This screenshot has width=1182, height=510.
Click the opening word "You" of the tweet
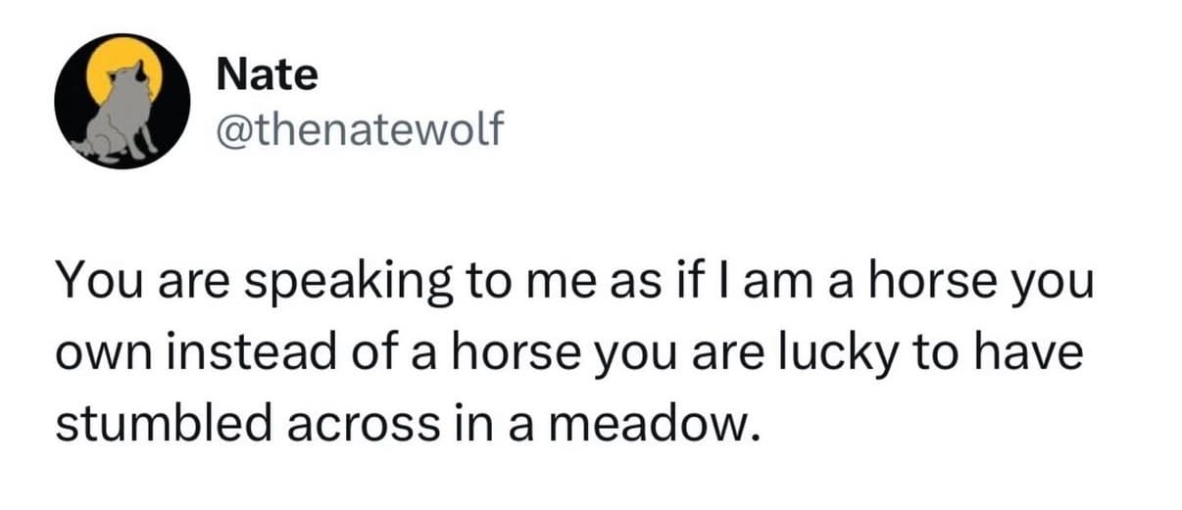tap(93, 285)
